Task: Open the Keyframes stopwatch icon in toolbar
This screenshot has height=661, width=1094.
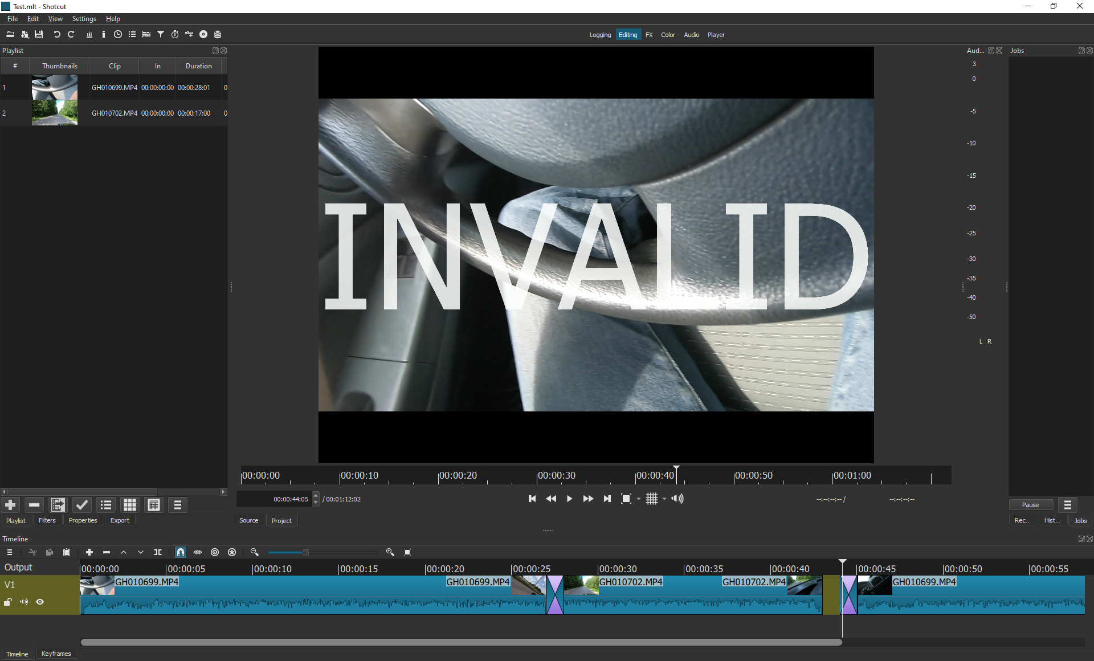Action: 175,34
